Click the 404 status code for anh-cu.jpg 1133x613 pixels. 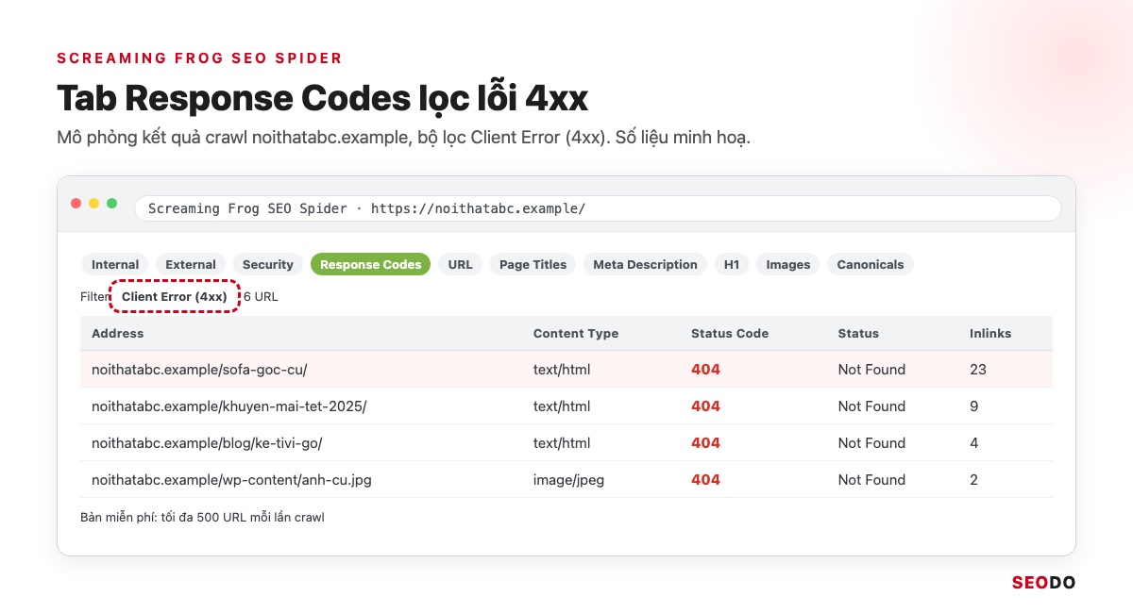705,480
